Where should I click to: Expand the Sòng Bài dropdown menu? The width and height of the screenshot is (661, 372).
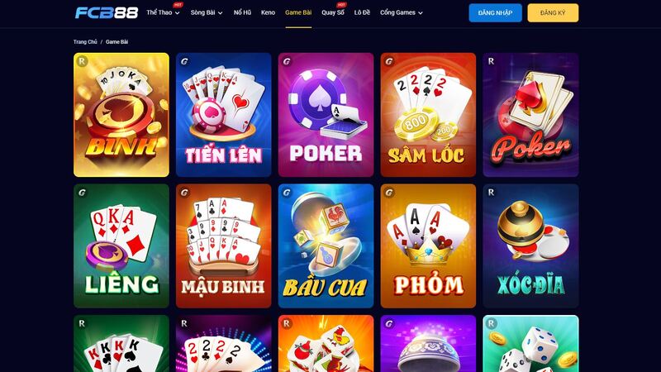pos(207,12)
